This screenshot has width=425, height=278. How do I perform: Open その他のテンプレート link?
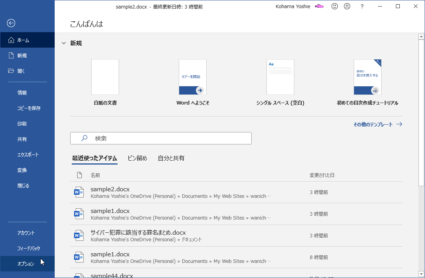click(x=373, y=125)
